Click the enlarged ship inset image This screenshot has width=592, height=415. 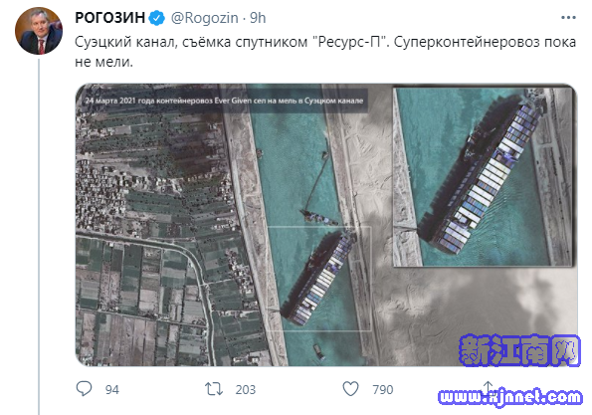[484, 177]
